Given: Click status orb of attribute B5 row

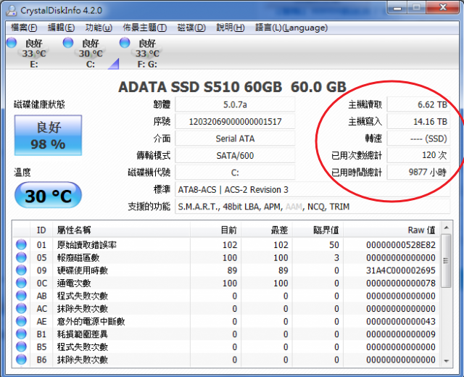Looking at the screenshot, I should [21, 347].
